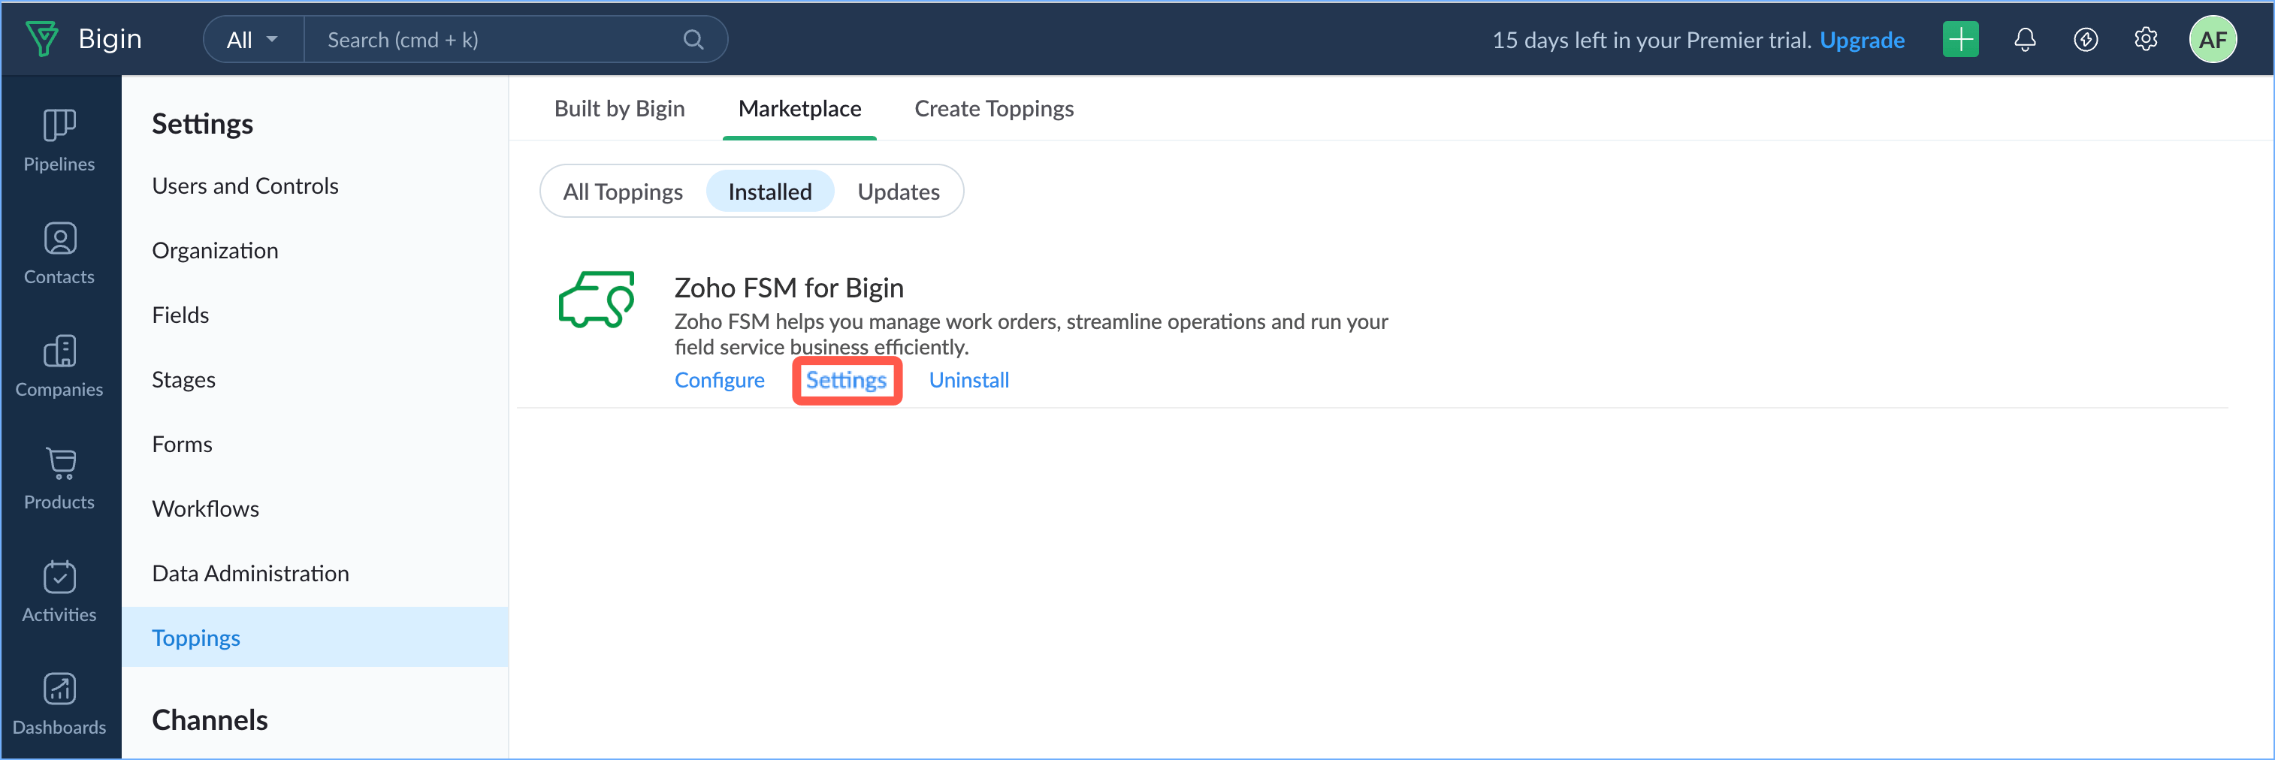Open the Create Toppings tab
The height and width of the screenshot is (760, 2275).
click(x=993, y=109)
